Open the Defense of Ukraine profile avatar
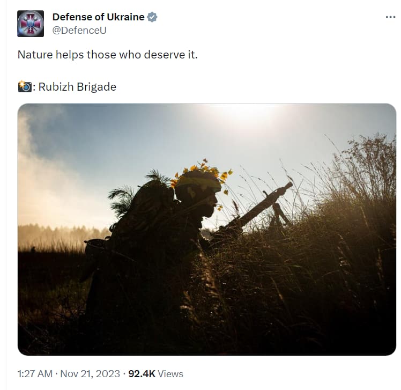This screenshot has width=401, height=390. pyautogui.click(x=31, y=24)
